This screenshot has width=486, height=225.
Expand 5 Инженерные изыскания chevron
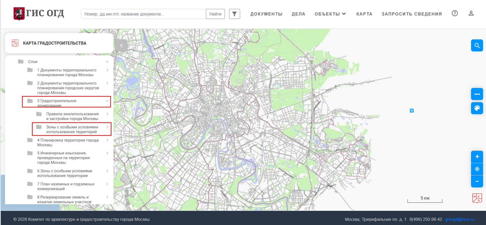click(x=107, y=153)
